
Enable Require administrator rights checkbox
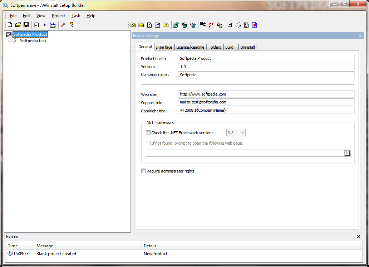tap(143, 171)
